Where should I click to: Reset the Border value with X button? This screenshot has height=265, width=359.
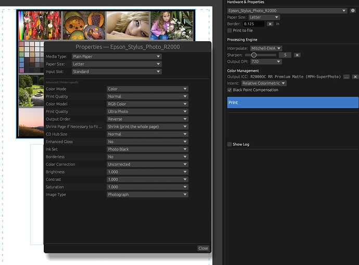tap(270, 24)
